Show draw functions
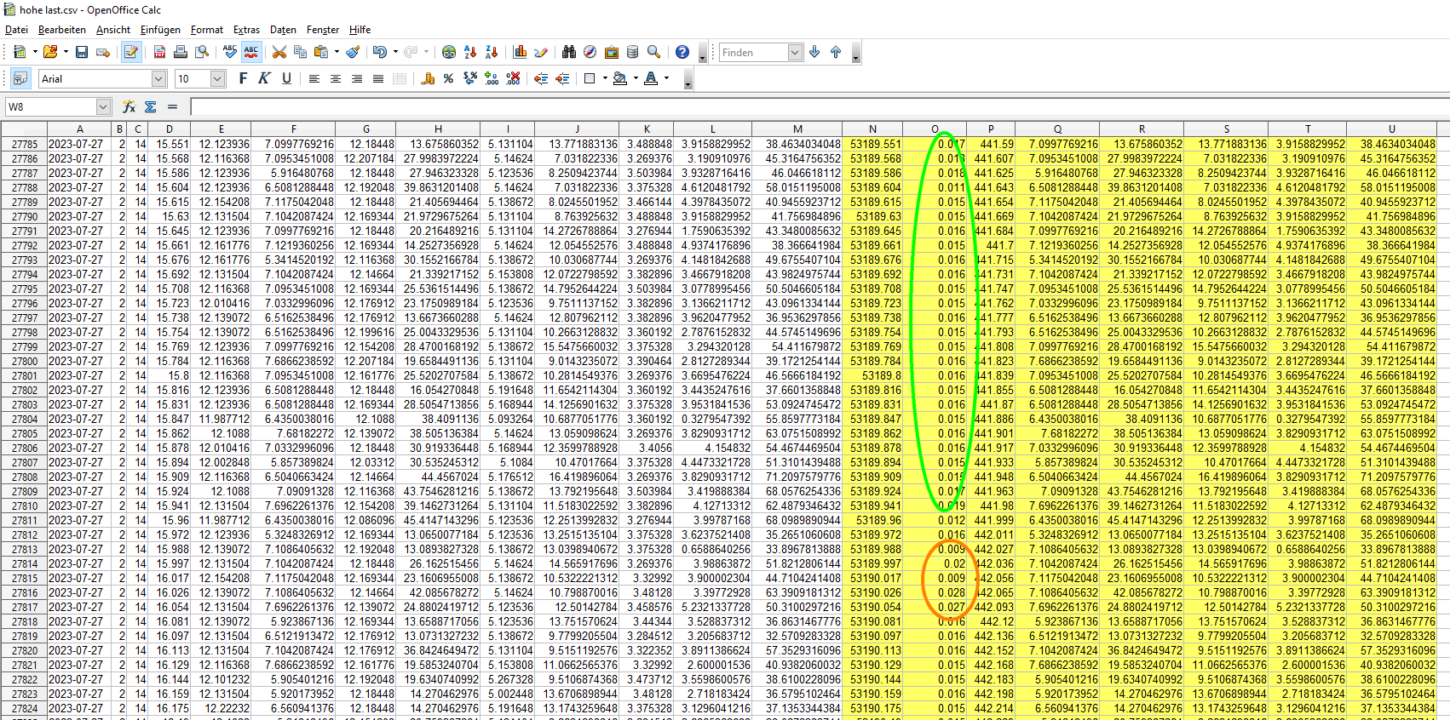Viewport: 1450px width, 720px height. click(541, 52)
